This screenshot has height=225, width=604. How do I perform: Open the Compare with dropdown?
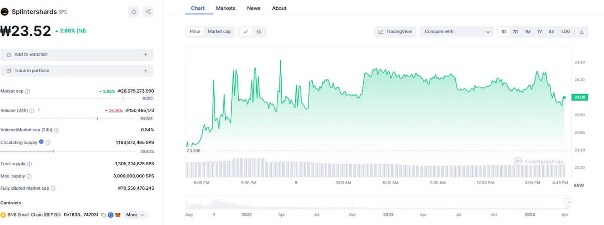(x=457, y=32)
